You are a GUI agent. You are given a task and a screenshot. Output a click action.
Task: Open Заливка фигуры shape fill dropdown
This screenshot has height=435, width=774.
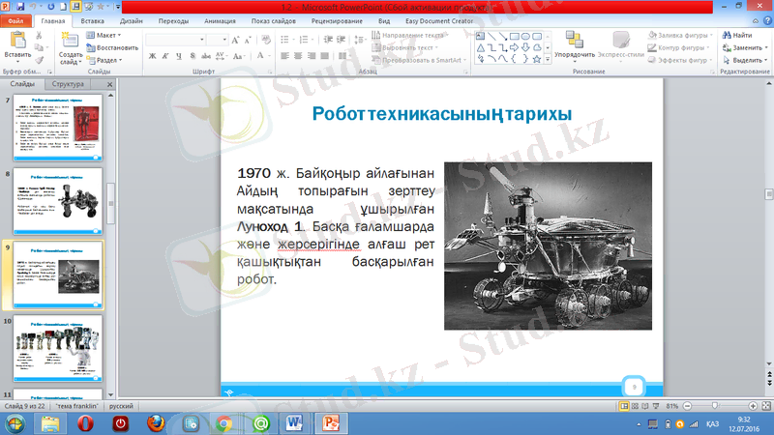(682, 36)
